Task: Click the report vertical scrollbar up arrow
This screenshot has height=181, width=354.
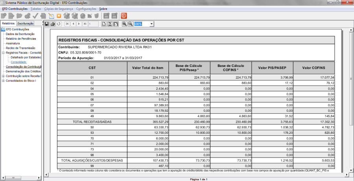Action: (351, 30)
